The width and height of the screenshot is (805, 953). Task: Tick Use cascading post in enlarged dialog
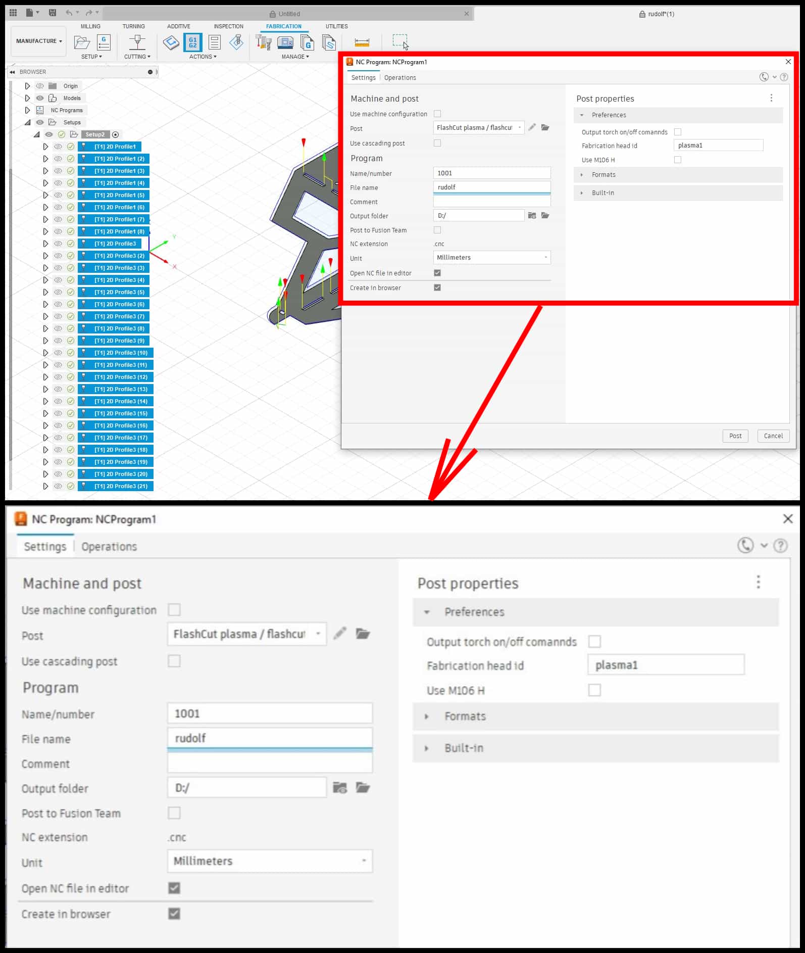(x=174, y=661)
